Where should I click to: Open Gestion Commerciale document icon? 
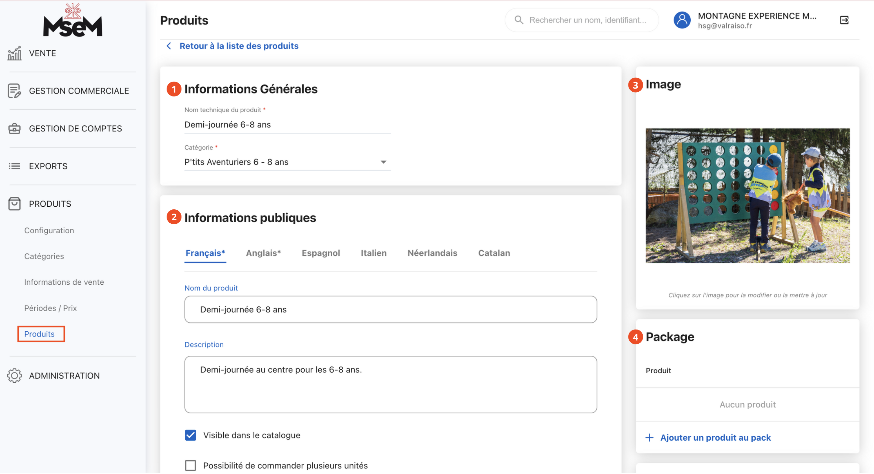point(14,91)
